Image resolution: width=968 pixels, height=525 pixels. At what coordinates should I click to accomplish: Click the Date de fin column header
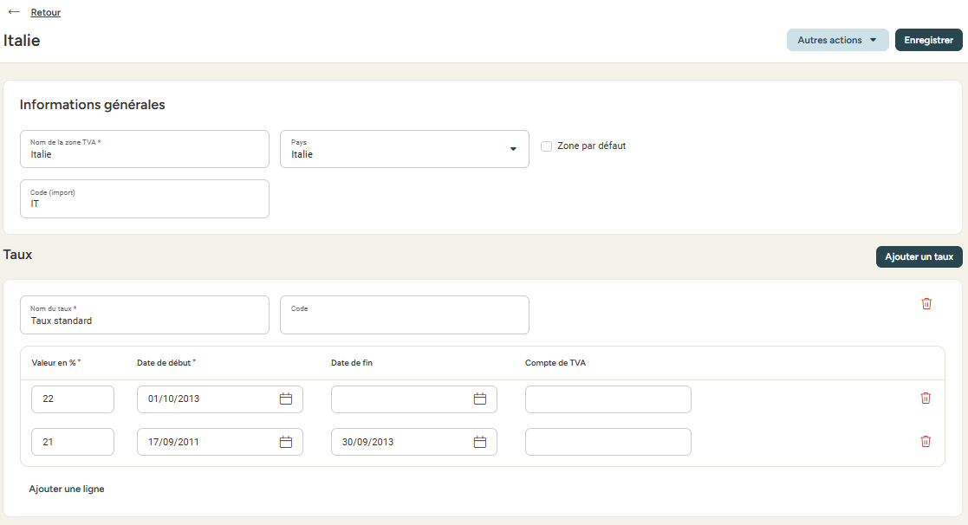[352, 363]
